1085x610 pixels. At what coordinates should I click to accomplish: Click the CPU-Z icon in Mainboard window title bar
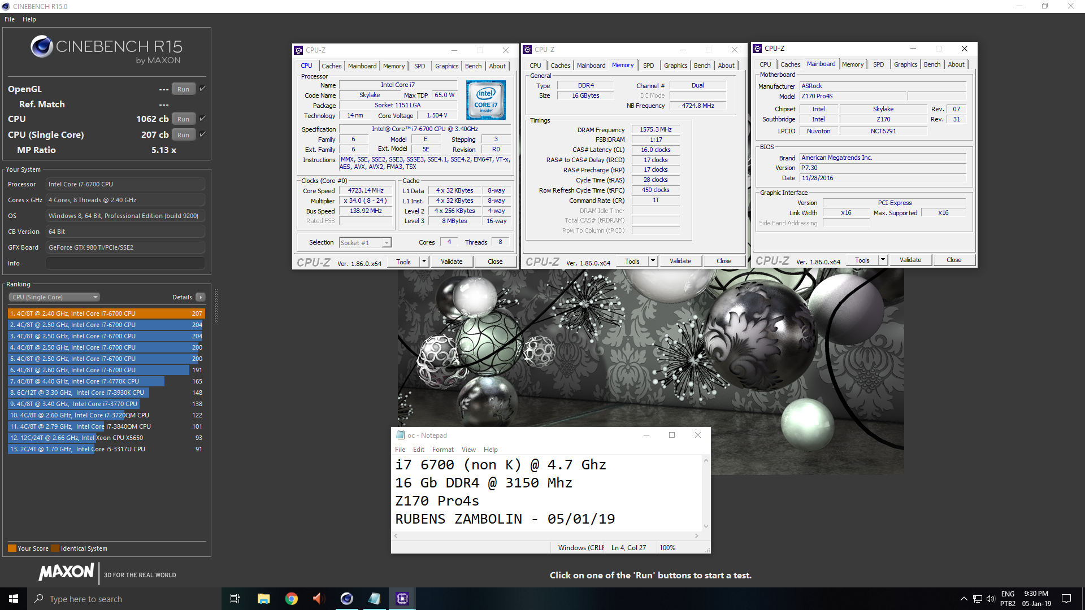click(757, 49)
